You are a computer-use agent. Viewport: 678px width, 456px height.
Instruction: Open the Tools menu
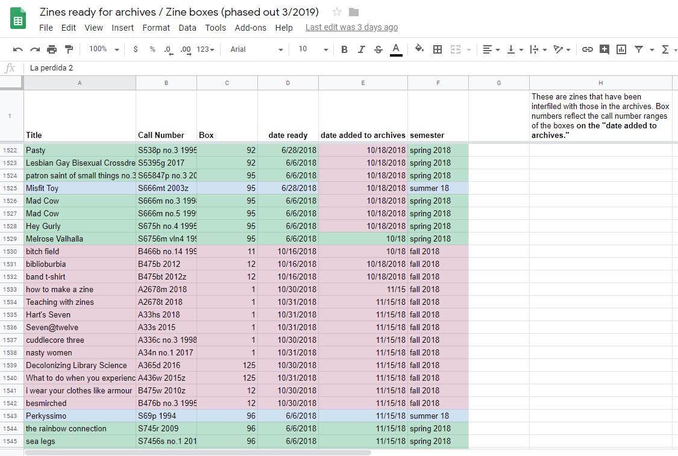click(x=215, y=28)
